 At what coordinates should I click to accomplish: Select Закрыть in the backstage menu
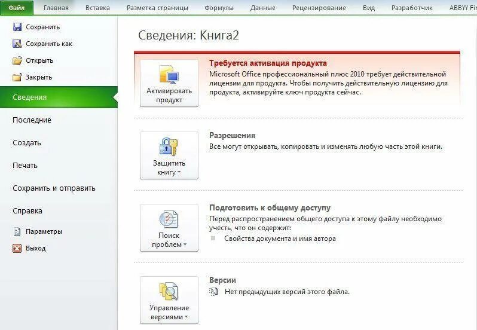click(x=39, y=77)
